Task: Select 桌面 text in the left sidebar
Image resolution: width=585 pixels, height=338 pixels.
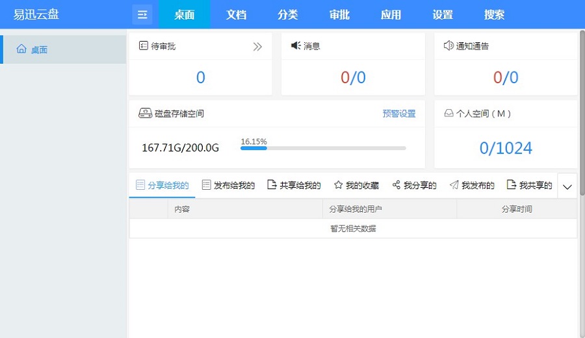Action: [x=39, y=49]
